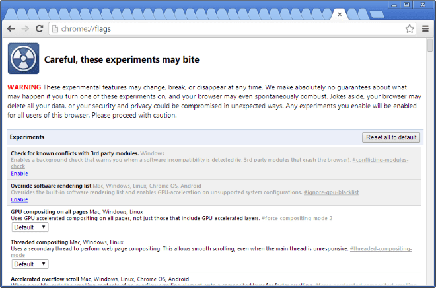Close the active tab with the X
436x288 pixels.
click(340, 14)
